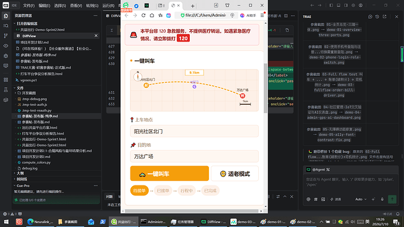Image resolution: width=404 pixels, height=227 pixels.
Task: Click the 目的地 input field 万达广场
Action: coord(194,156)
